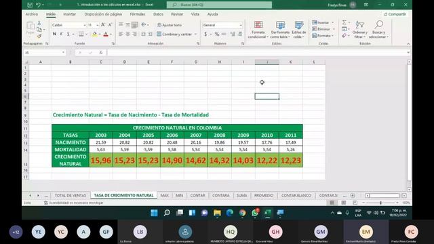Apply the yellow fill color bucket
Viewport: 434px width, 244px height.
click(x=95, y=34)
